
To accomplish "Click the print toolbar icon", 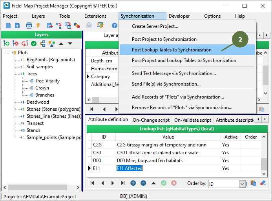I will [29, 26].
